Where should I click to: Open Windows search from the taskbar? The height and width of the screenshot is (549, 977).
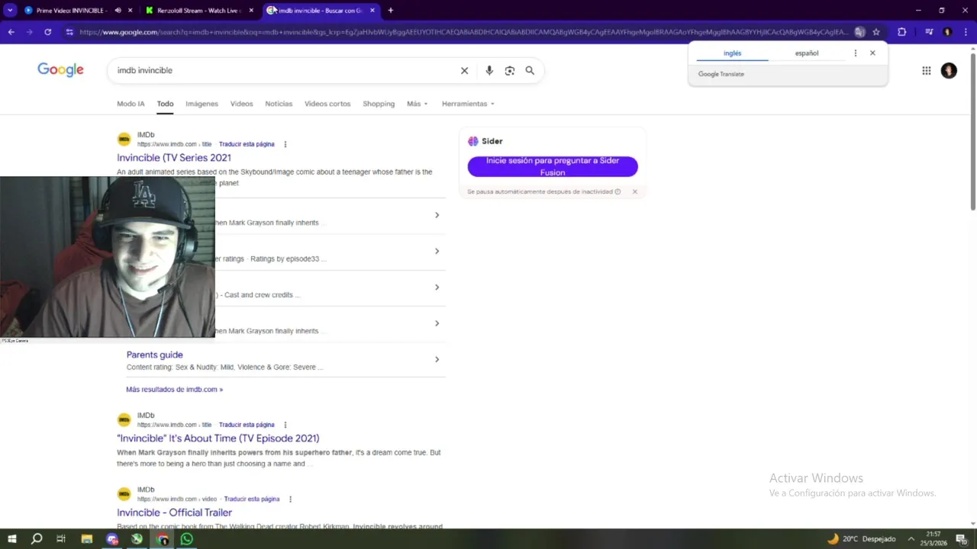coord(37,539)
